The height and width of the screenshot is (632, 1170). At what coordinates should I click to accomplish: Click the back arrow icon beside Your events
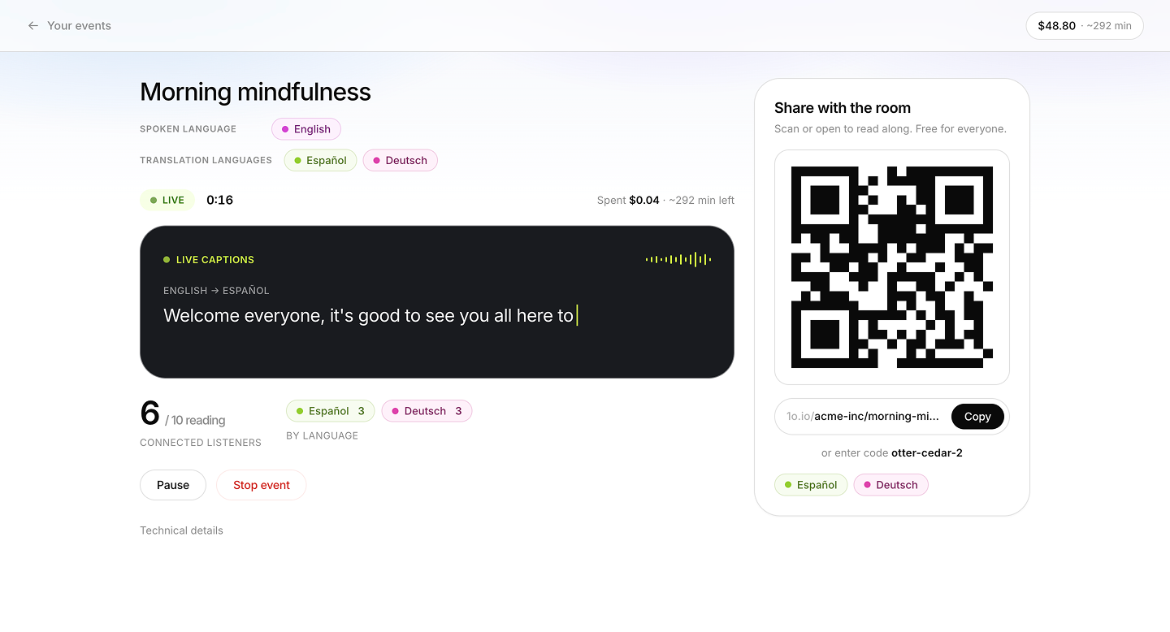33,26
